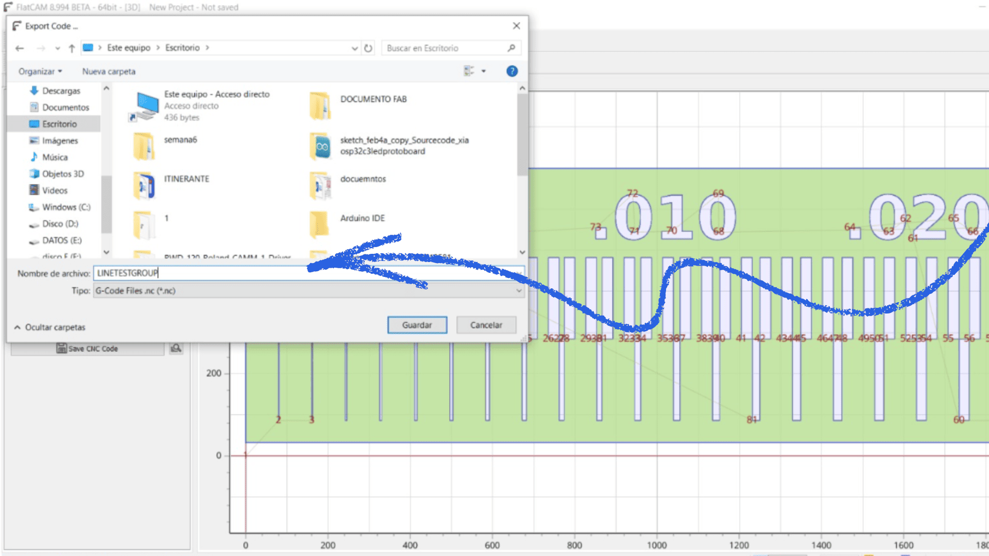Click the back navigation arrow
Viewport: 989px width, 556px height.
(x=20, y=48)
